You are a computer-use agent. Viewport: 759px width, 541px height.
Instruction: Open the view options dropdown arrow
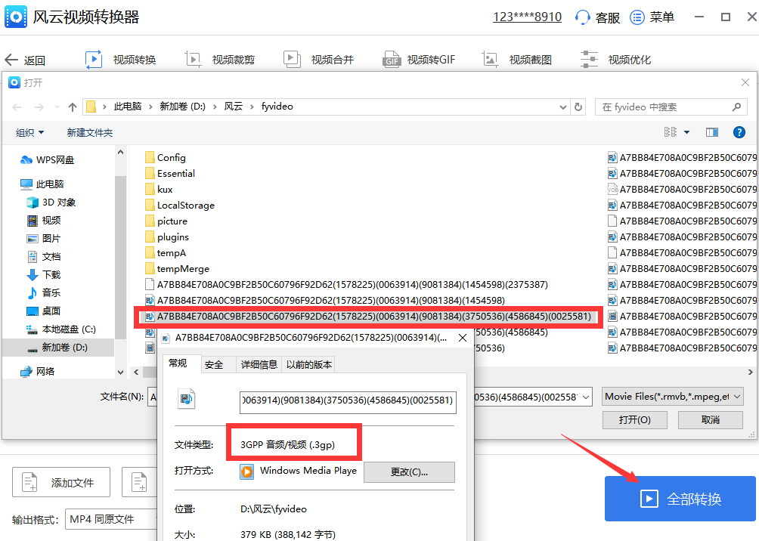coord(686,132)
